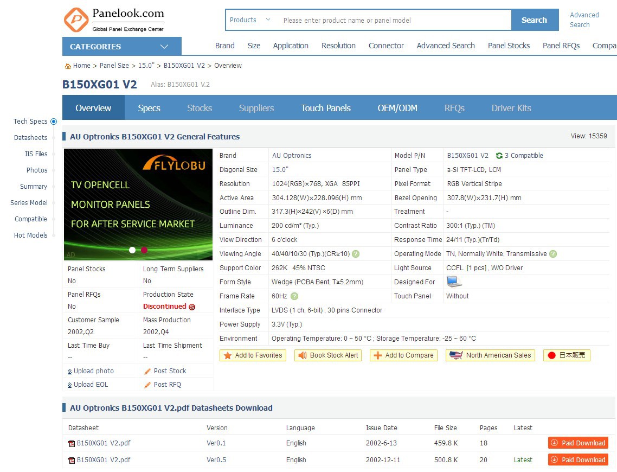617x472 pixels.
Task: Jump to Datasheets in side navigation
Action: pyautogui.click(x=31, y=138)
